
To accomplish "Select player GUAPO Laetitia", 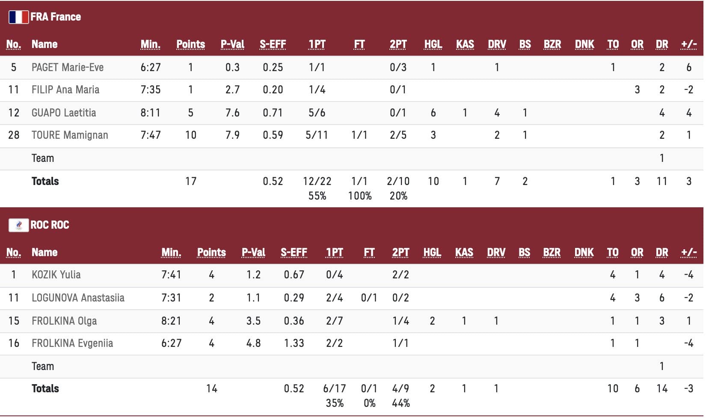I will 64,113.
